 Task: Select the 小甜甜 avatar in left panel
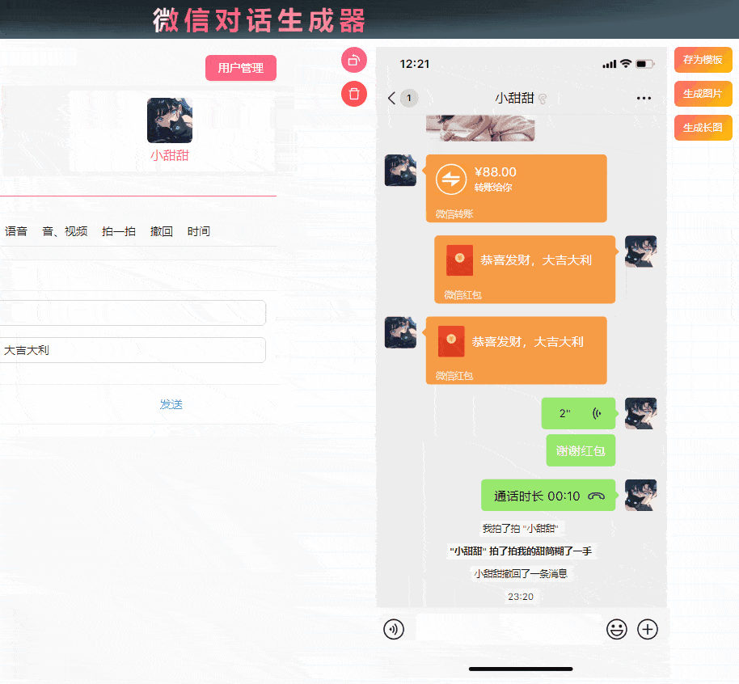[x=170, y=120]
